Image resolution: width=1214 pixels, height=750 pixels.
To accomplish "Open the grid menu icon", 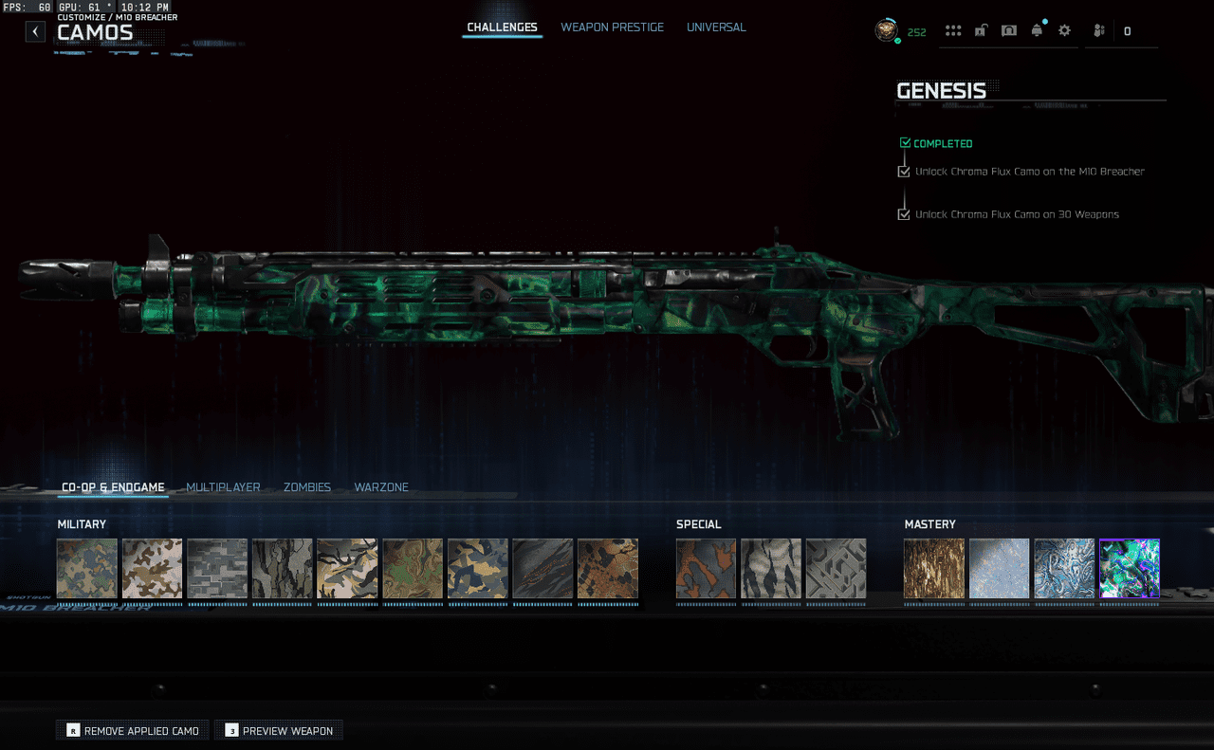I will [x=953, y=30].
